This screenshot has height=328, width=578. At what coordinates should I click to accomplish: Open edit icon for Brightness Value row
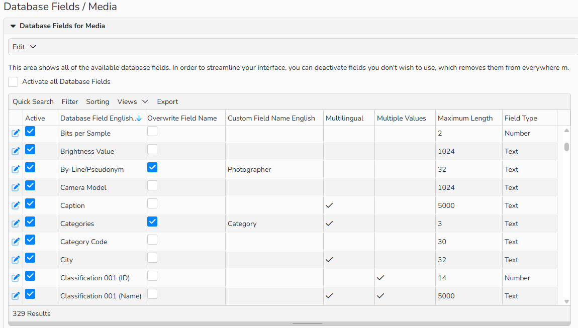point(16,151)
